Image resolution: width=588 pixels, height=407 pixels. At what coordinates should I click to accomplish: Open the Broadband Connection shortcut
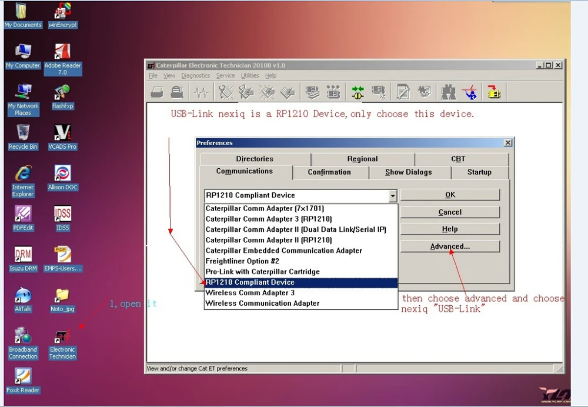tap(23, 343)
